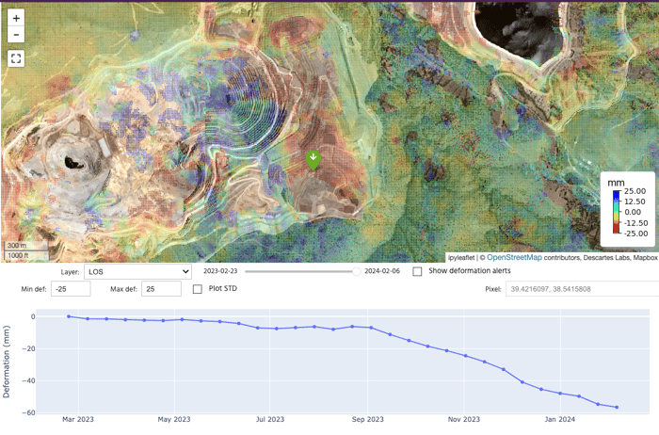659x435 pixels.
Task: Click the green location marker on map
Action: [313, 160]
